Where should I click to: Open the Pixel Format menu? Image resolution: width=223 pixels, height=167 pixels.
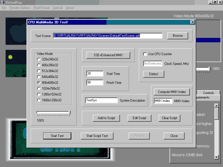pyautogui.click(x=41, y=8)
